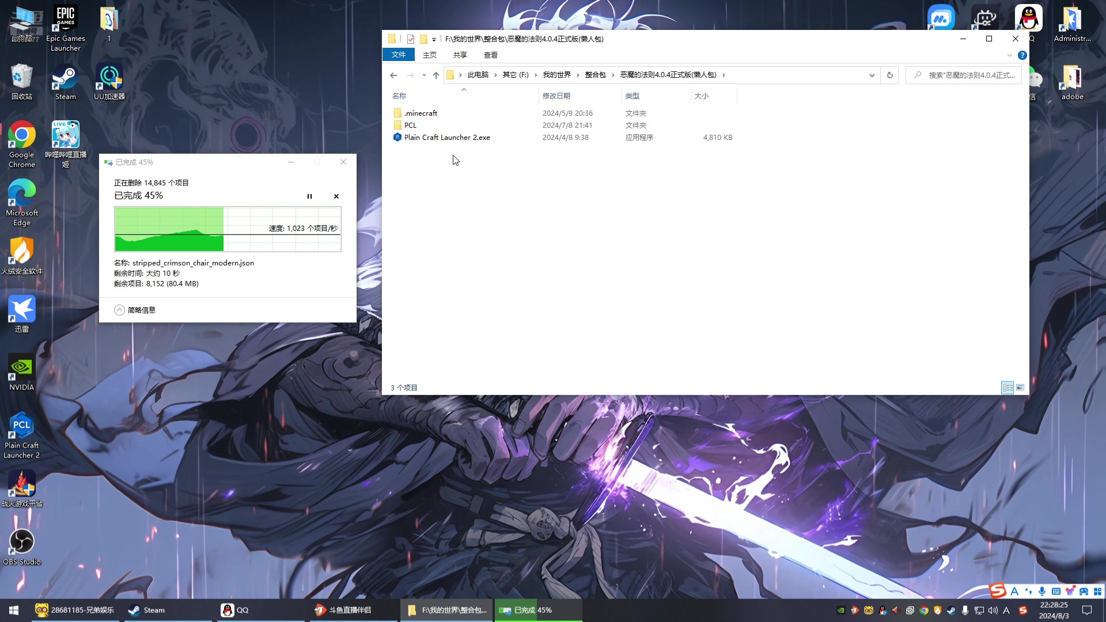
Task: Open Quick Access Toolbar customize dropdown
Action: [434, 39]
